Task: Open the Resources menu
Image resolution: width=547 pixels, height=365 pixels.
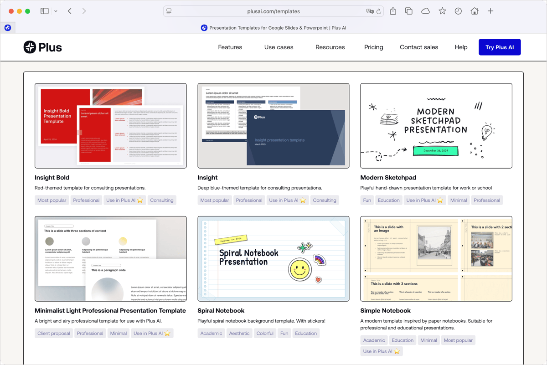Action: point(330,47)
